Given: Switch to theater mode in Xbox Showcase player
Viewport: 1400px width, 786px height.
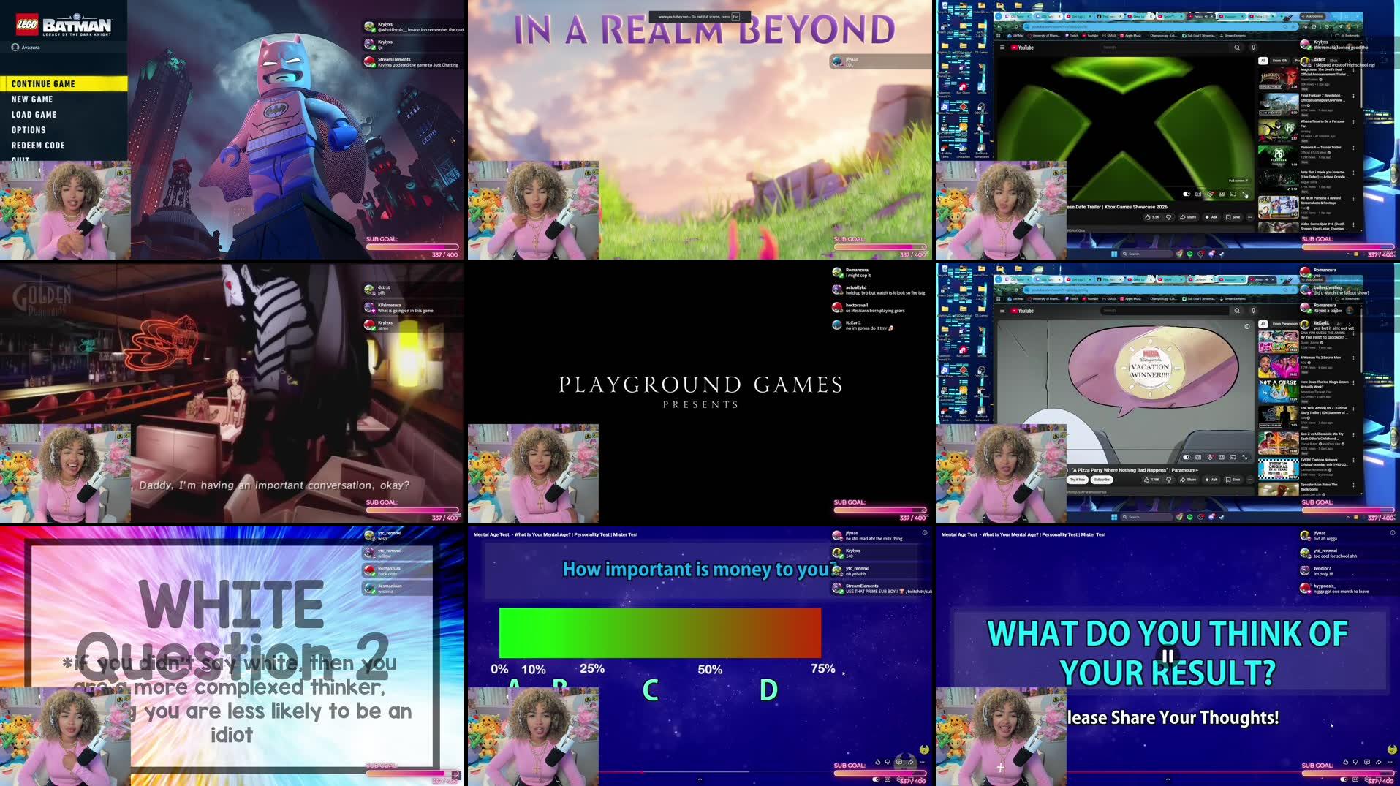Looking at the screenshot, I should coord(1222,194).
